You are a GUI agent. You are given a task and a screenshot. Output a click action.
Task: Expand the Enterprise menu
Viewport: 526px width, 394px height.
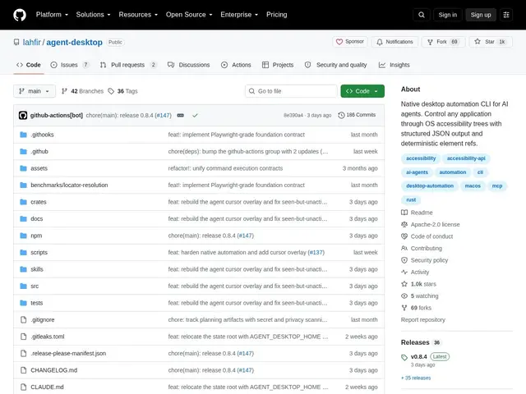point(239,15)
